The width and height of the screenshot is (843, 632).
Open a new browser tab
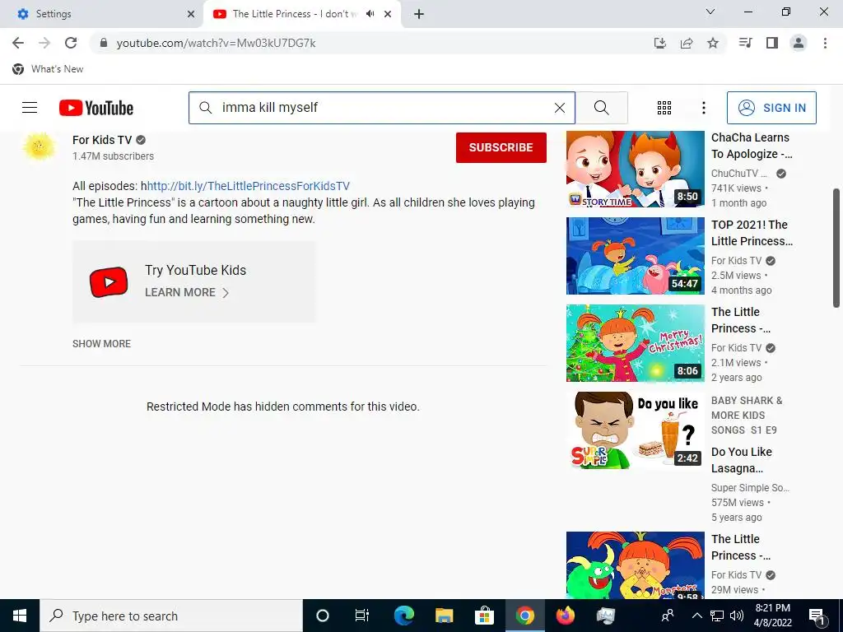tap(419, 14)
